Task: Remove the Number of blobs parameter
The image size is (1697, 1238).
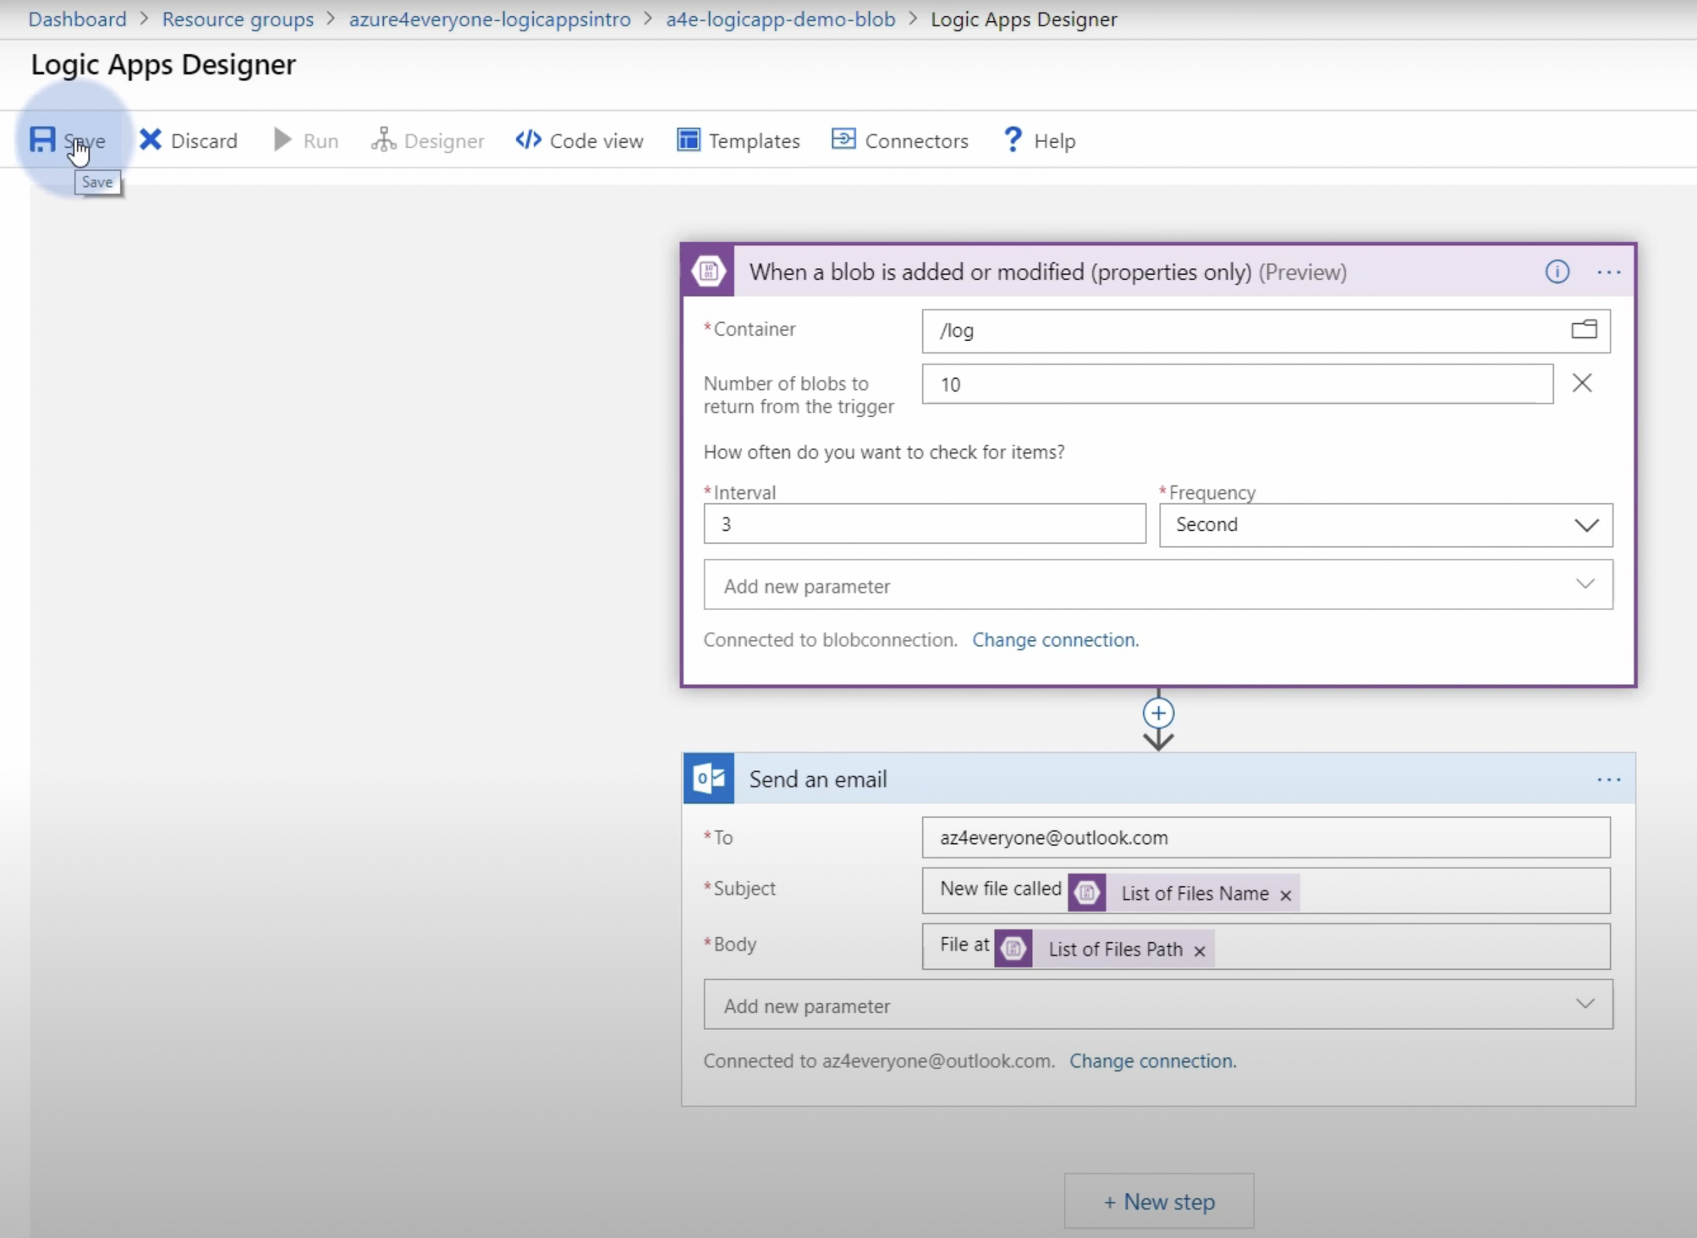Action: pyautogui.click(x=1582, y=383)
